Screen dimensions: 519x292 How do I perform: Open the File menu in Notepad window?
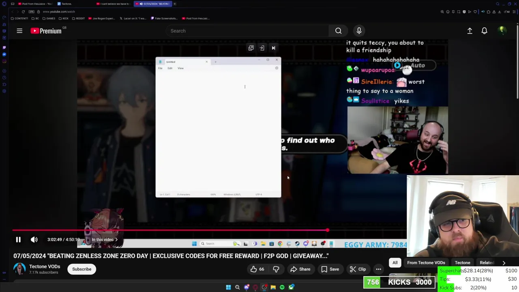point(160,68)
